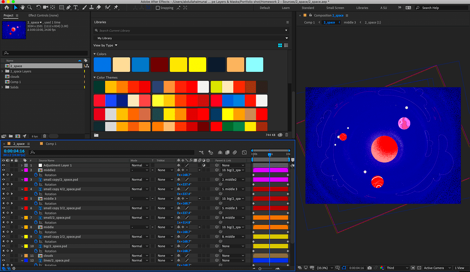Click the trash icon in the Project panel

point(45,136)
